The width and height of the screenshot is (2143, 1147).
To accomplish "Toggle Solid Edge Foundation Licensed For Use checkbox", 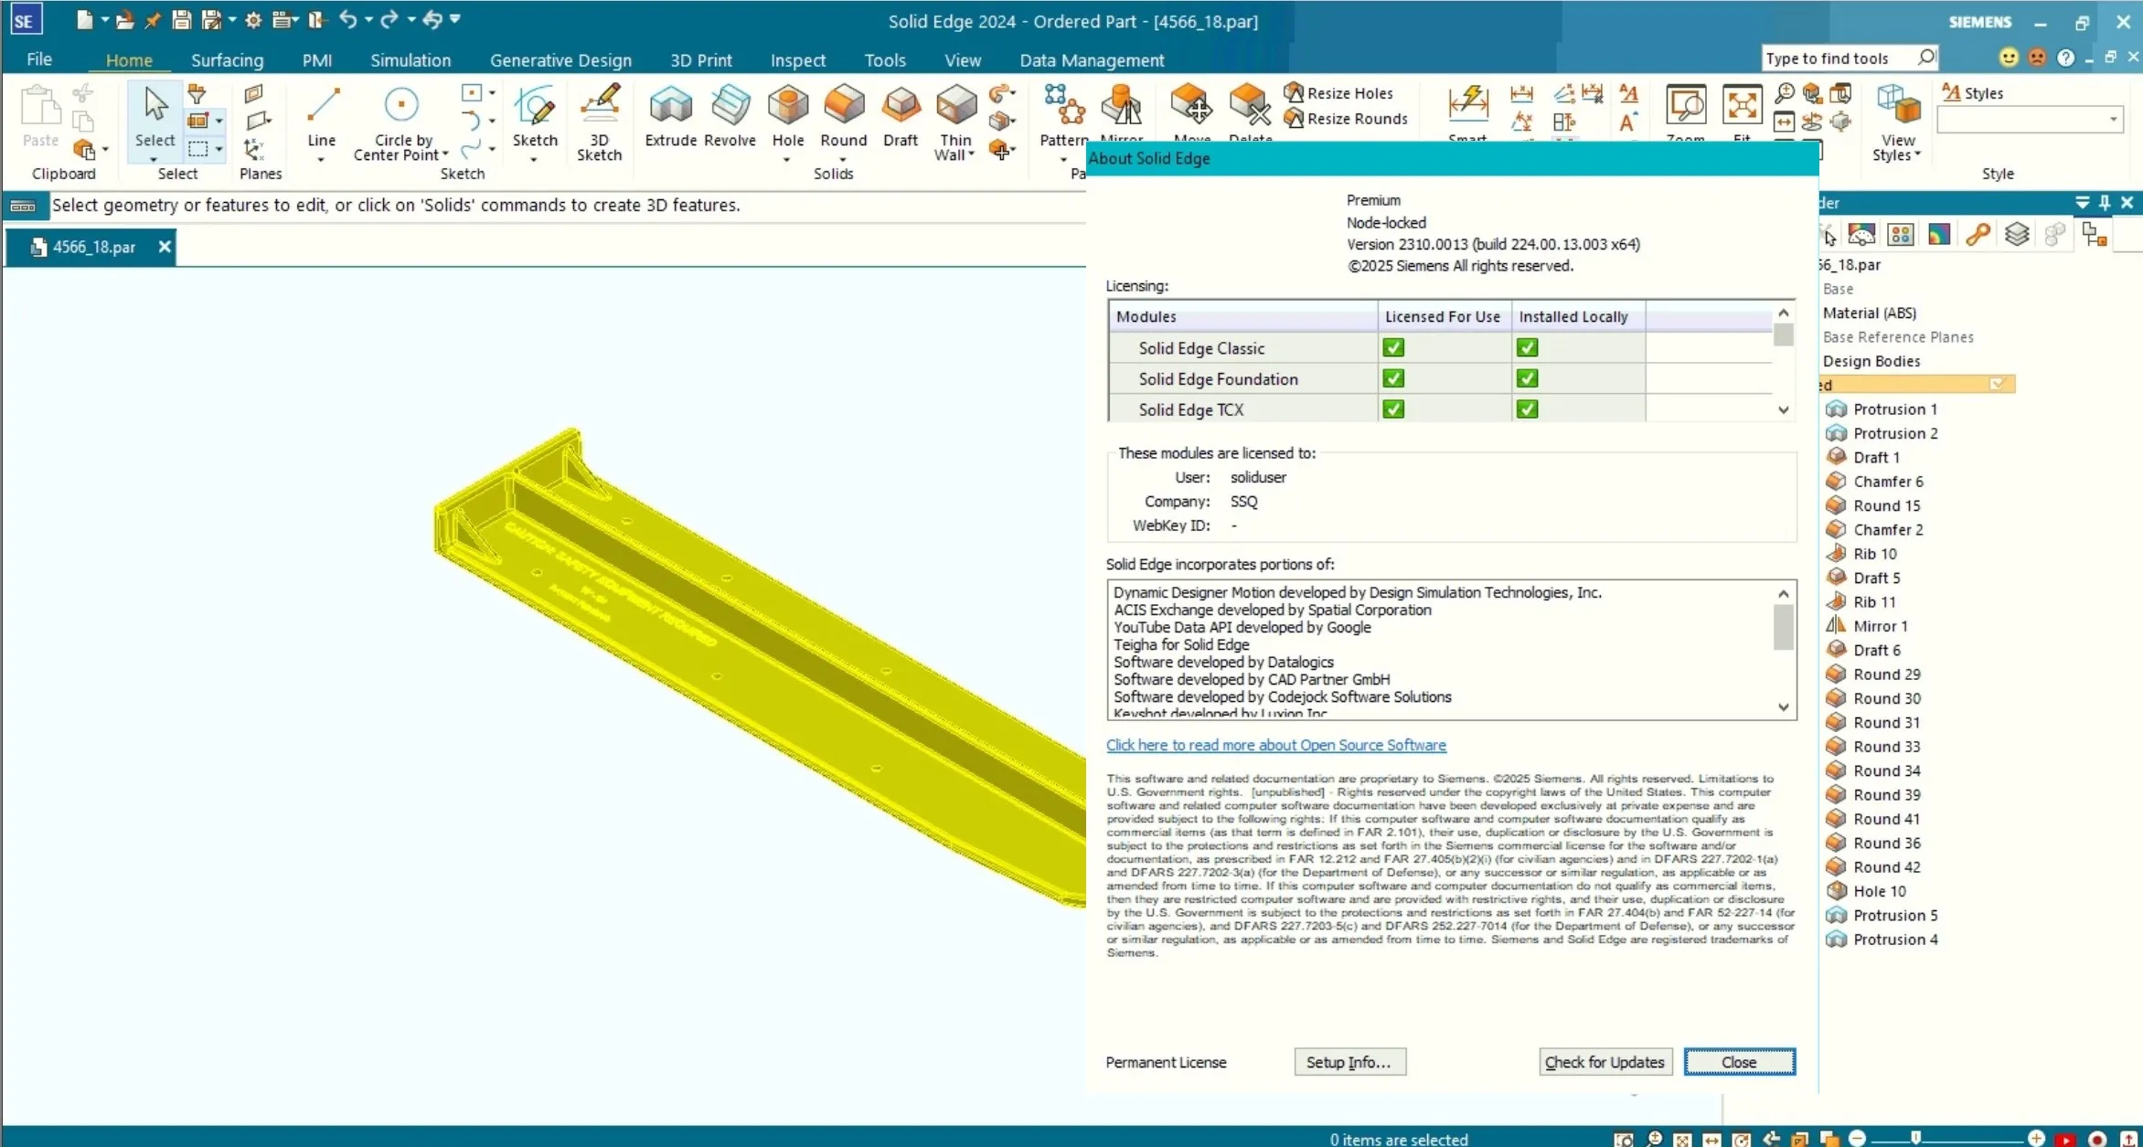I will 1393,378.
